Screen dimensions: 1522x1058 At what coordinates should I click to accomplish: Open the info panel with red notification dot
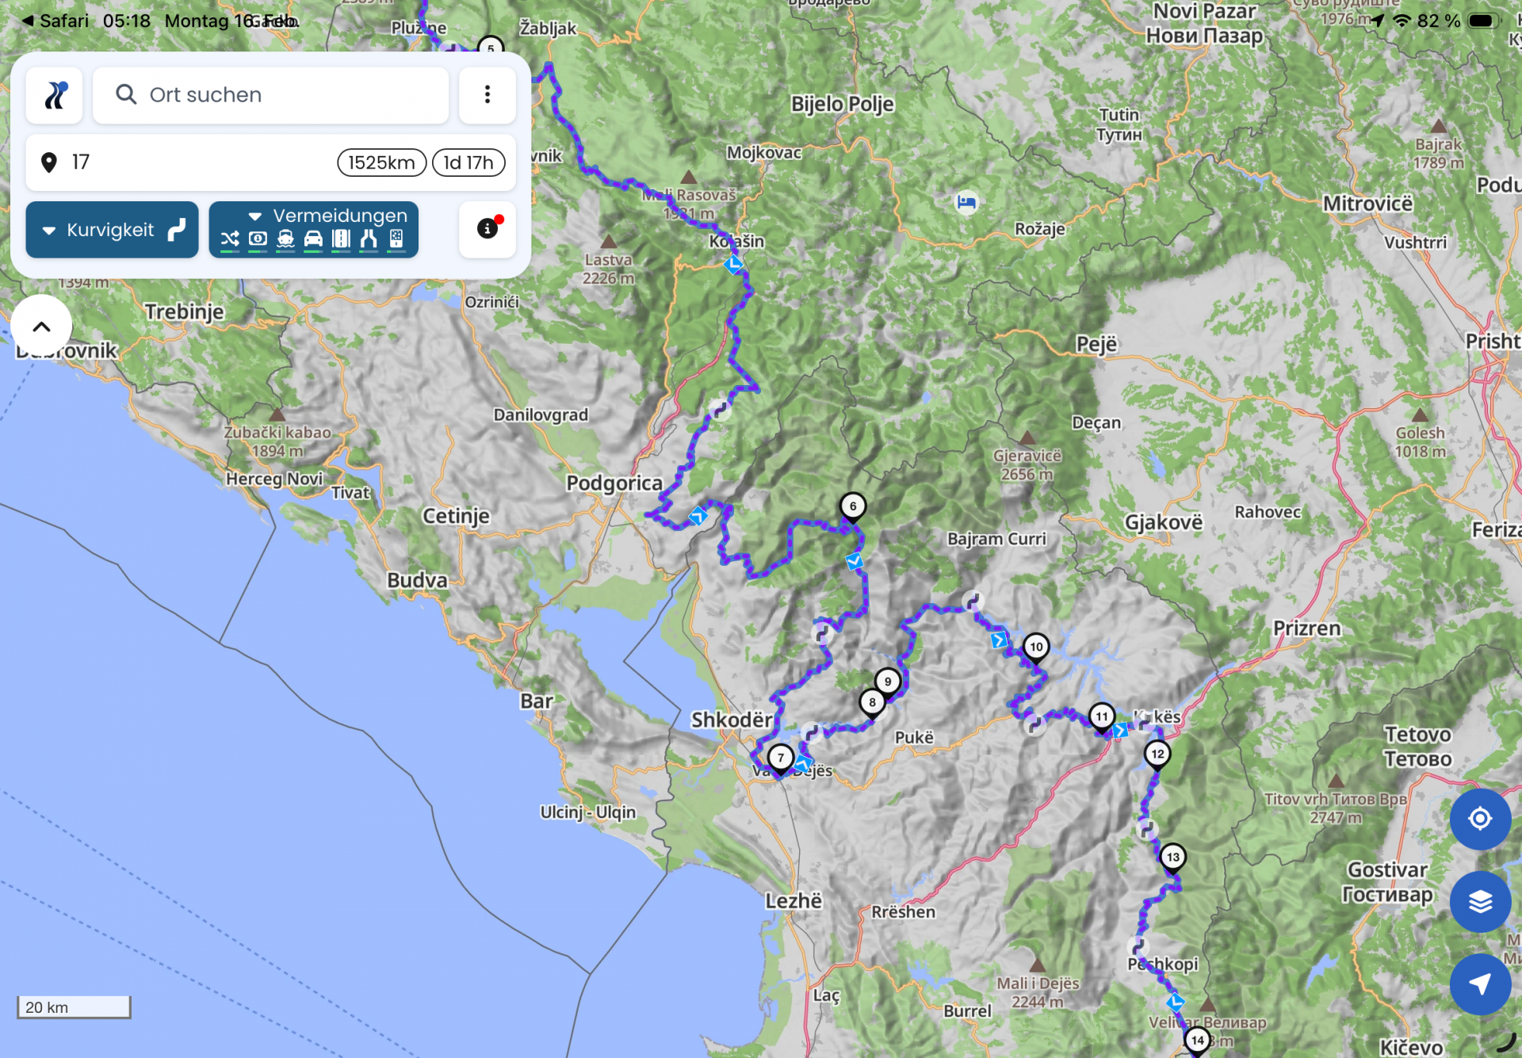(x=487, y=229)
